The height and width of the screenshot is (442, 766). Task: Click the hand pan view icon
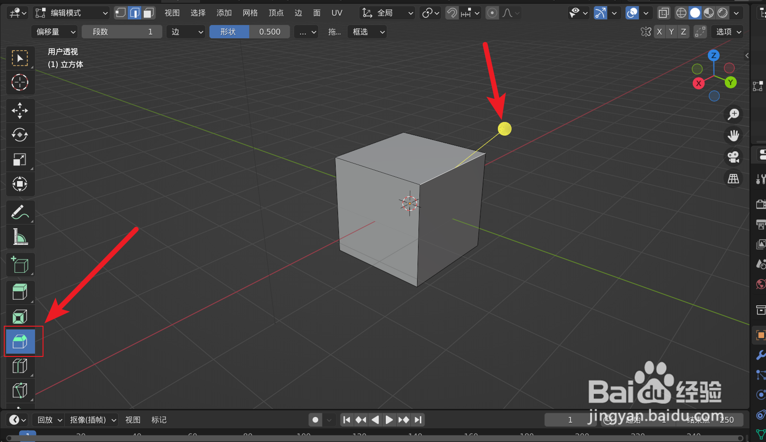733,136
